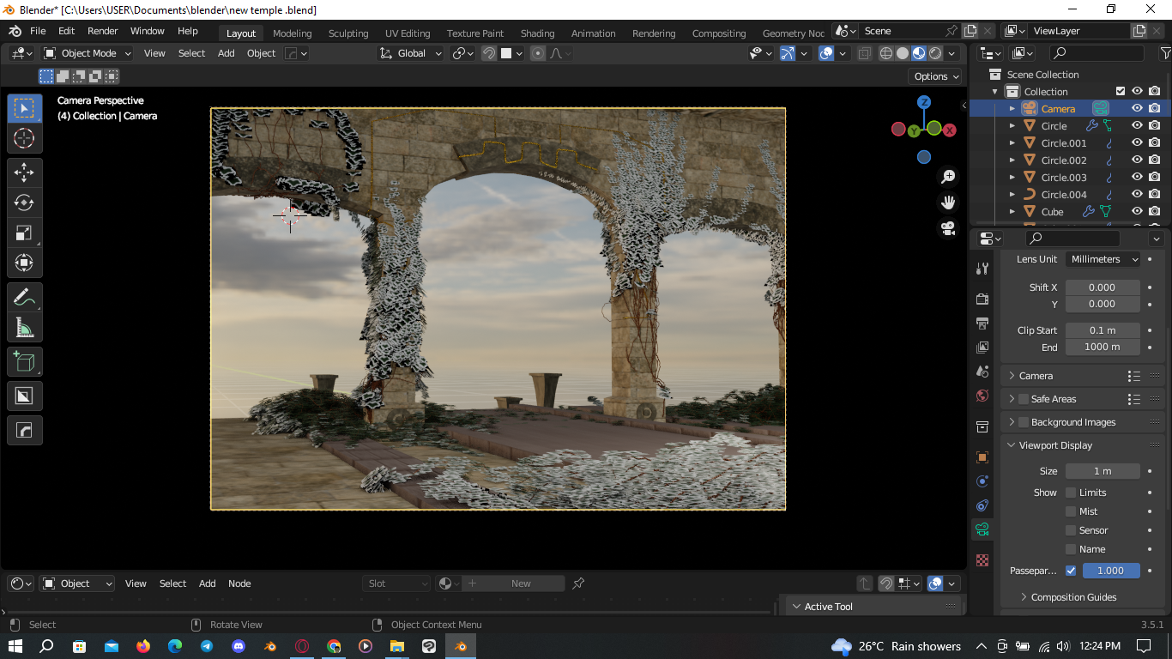
Task: Click the blue Z axis gizmo ball
Action: click(x=924, y=102)
